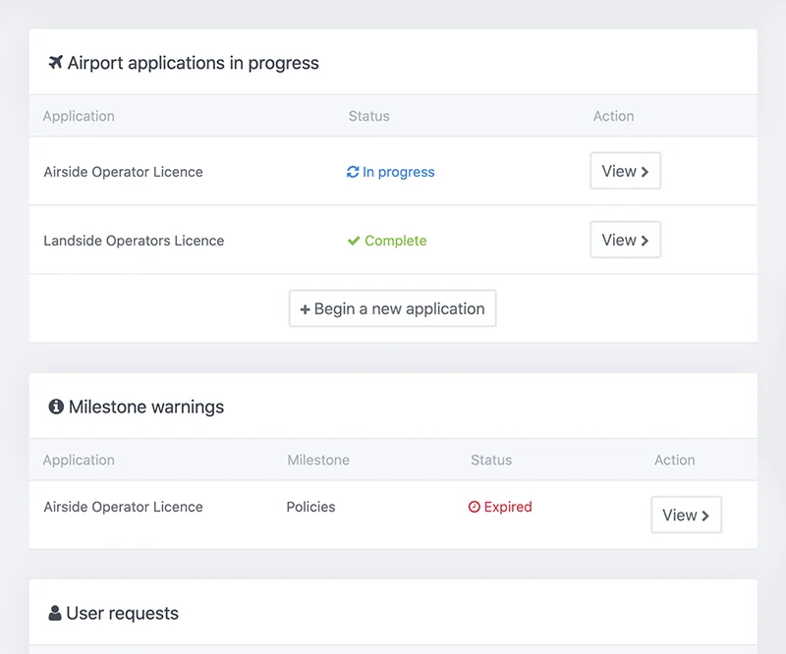Image resolution: width=786 pixels, height=654 pixels.
Task: Click the blue refresh icon beside In progress
Action: pyautogui.click(x=354, y=171)
